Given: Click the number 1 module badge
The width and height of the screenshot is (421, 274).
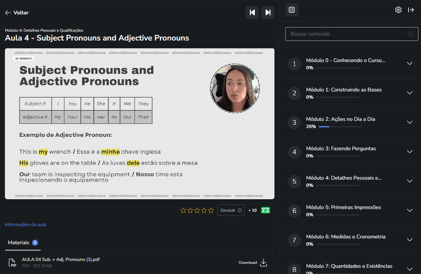Looking at the screenshot, I should [294, 64].
